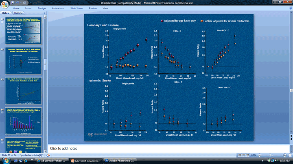Click Microsoft PowerPoint taskbar button
Image resolution: width=293 pixels, height=164 pixels.
click(x=85, y=161)
